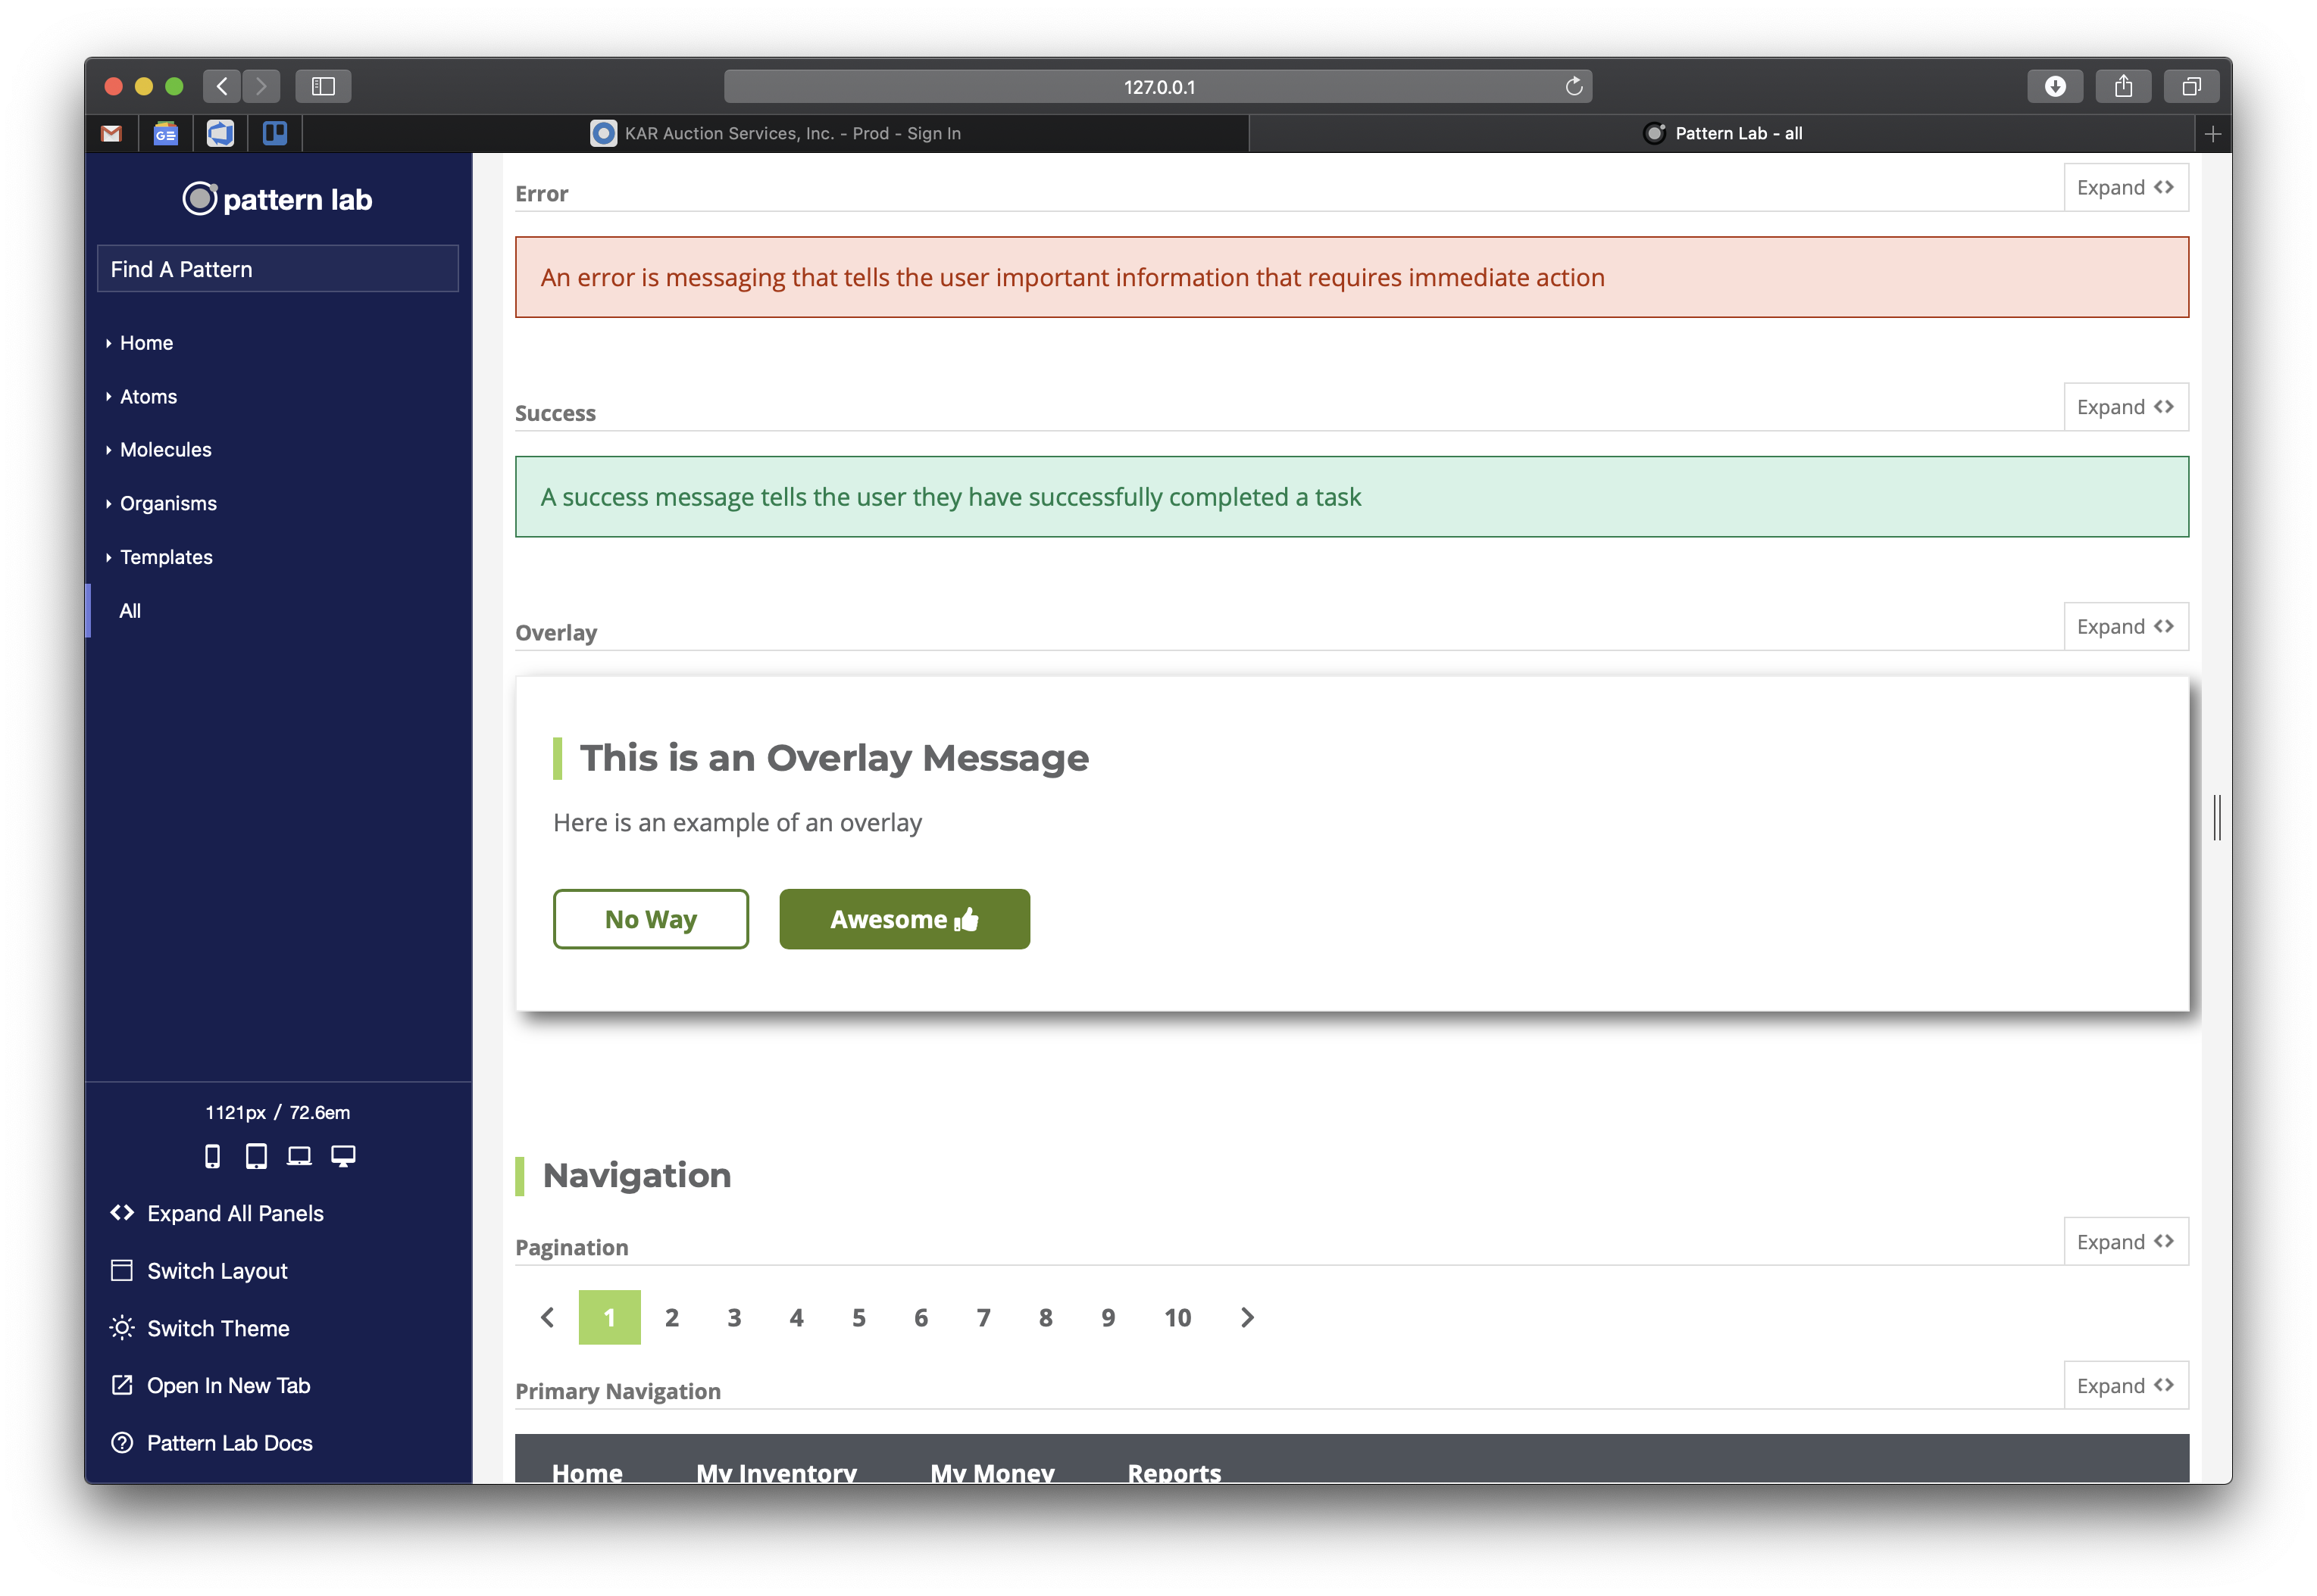Click Open In New Tab

click(x=210, y=1385)
